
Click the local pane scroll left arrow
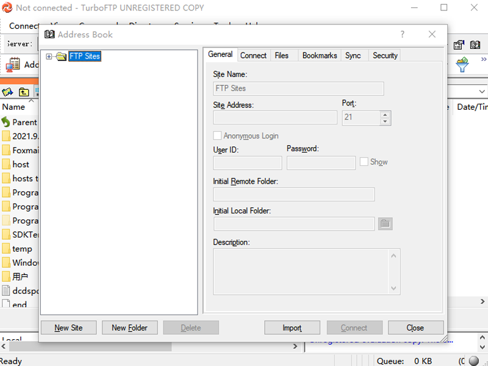[x=4, y=346]
